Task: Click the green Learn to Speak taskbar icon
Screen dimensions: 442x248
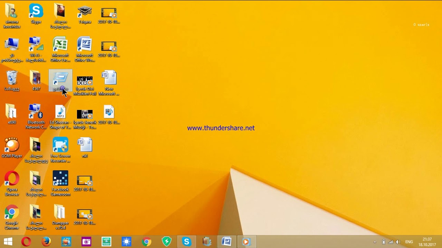Action: pyautogui.click(x=106, y=242)
